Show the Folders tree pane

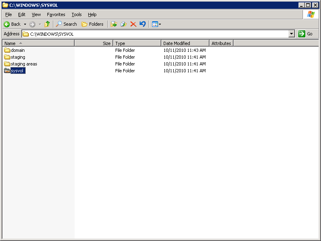pyautogui.click(x=92, y=24)
